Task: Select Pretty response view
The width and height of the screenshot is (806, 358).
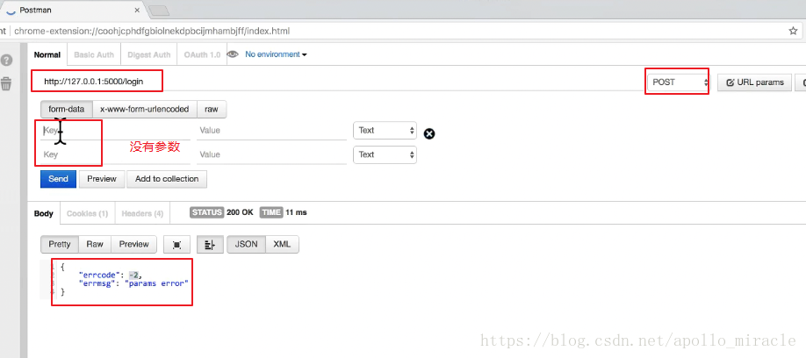Action: 60,245
